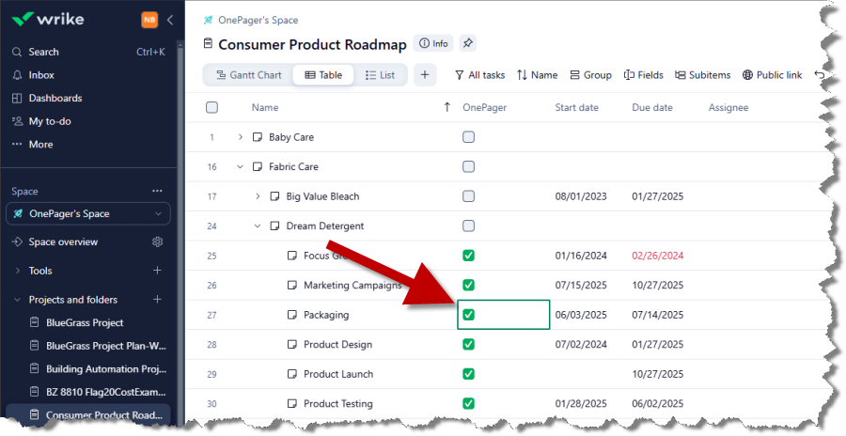
Task: Click the OnePager column header
Action: [x=484, y=107]
